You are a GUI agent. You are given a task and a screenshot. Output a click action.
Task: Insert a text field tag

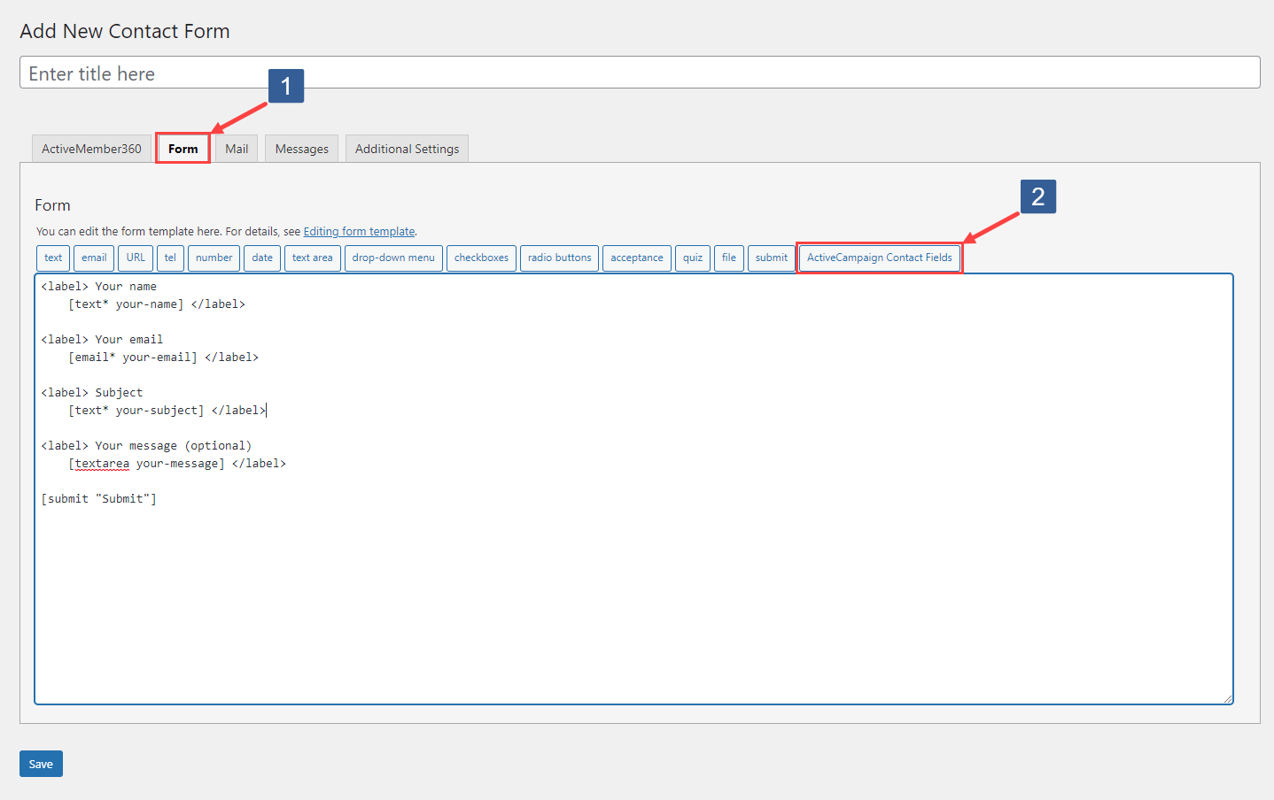(x=52, y=258)
